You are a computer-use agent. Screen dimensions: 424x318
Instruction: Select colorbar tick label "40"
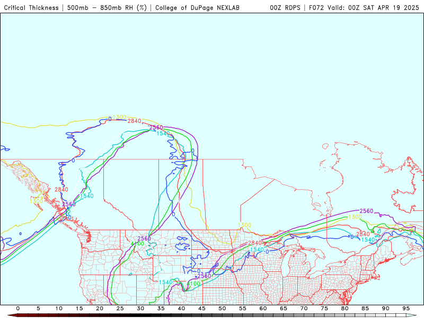point(181,308)
